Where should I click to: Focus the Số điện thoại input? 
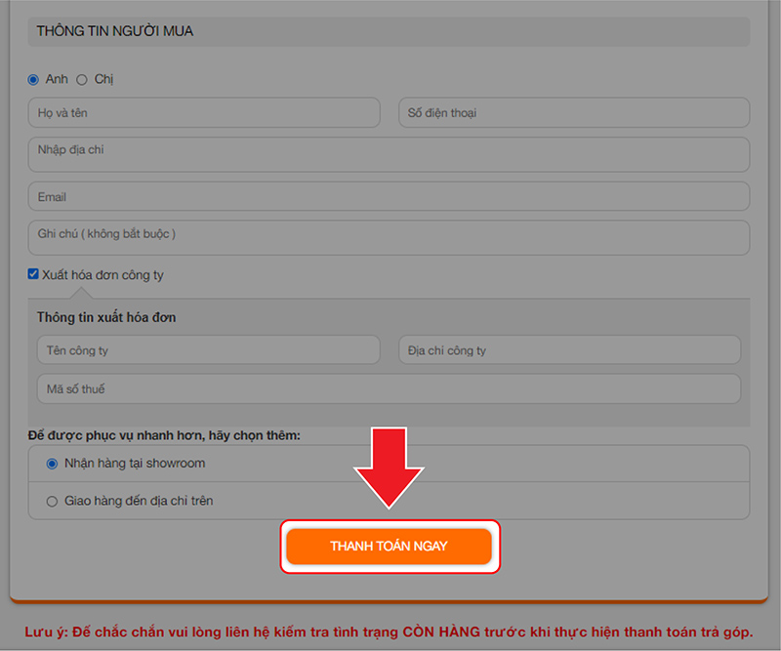(574, 113)
